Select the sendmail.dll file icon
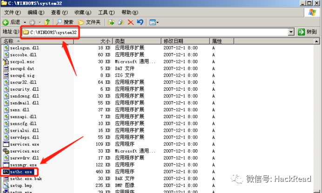 pos(6,103)
